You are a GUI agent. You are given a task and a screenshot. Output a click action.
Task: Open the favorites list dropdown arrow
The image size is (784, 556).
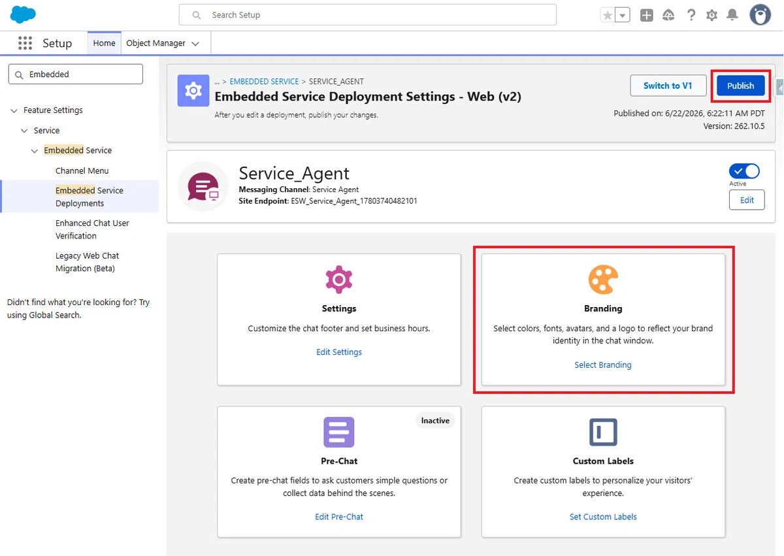[623, 15]
